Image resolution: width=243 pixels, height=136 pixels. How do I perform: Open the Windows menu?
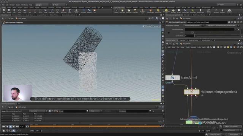(24, 5)
